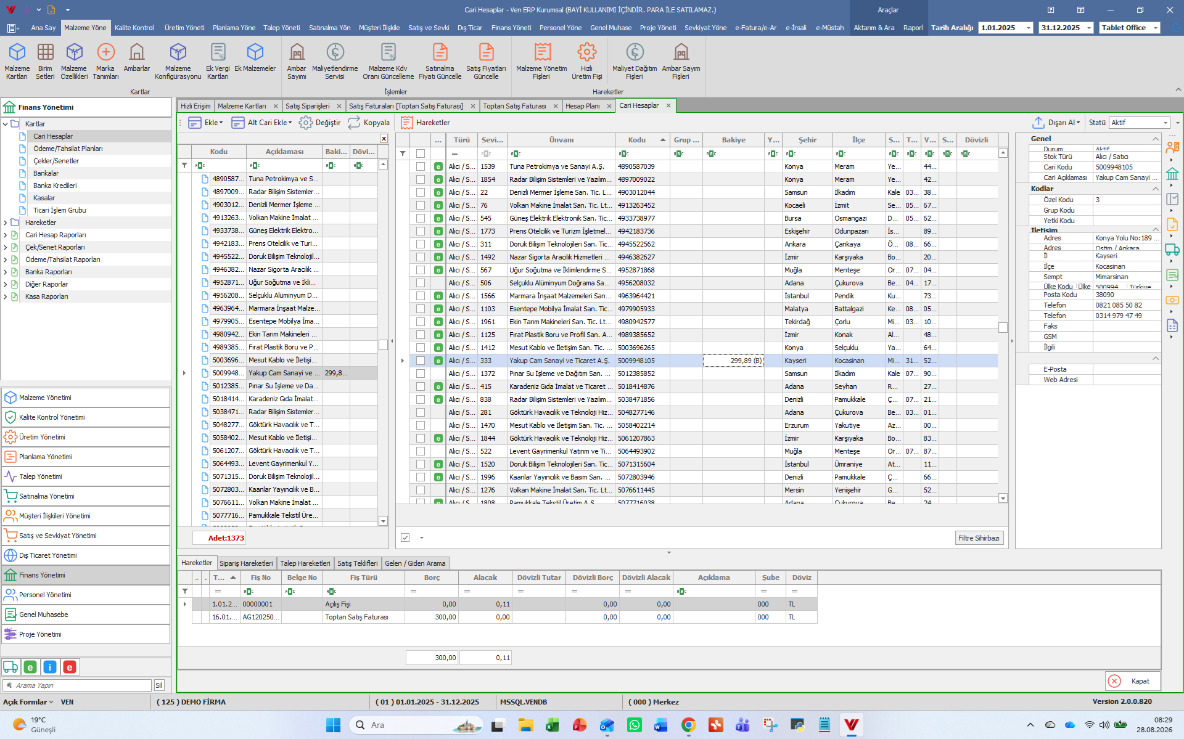Open the Tablet Office theme dropdown
Screen dimensions: 1184x739
tap(1130, 28)
